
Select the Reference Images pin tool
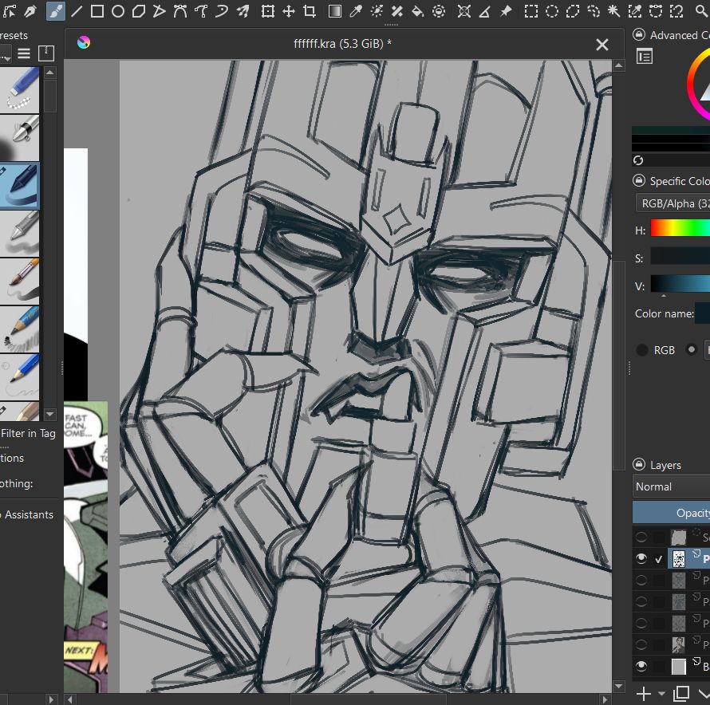click(x=505, y=11)
